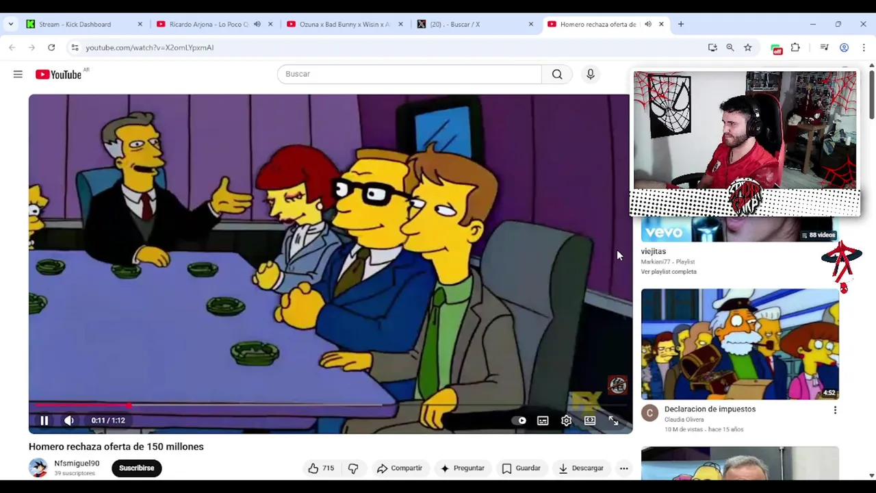This screenshot has width=876, height=493.
Task: Click the address bar URL
Action: (150, 47)
